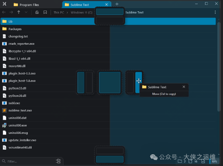Select crash_reporter.exe file
The height and width of the screenshot is (166, 223).
[108, 44]
